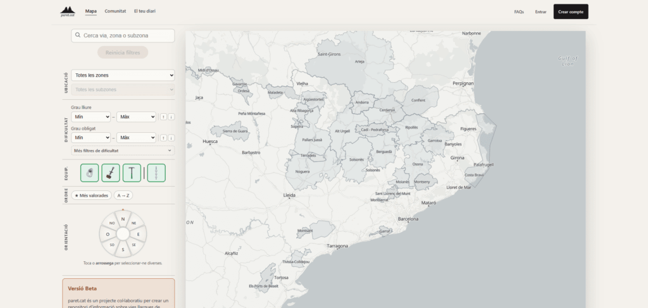Click the Noguera zone on map
This screenshot has height=308, width=648.
coord(302,171)
